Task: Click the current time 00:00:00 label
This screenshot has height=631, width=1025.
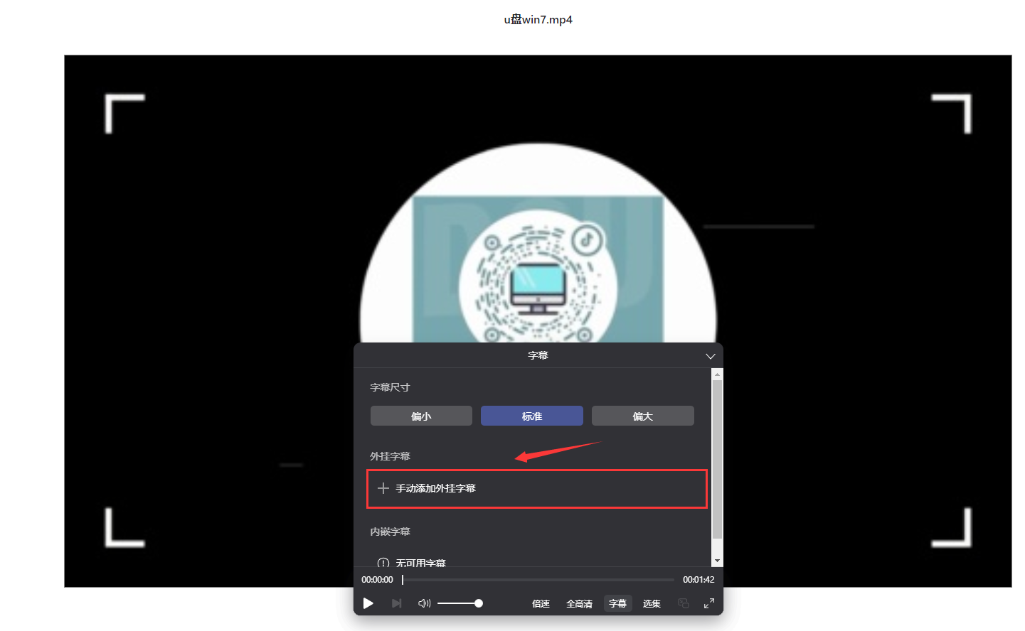Action: pyautogui.click(x=377, y=580)
